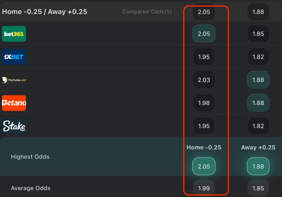Expand the Compared Odds(5) label
This screenshot has height=197, width=282.
147,12
